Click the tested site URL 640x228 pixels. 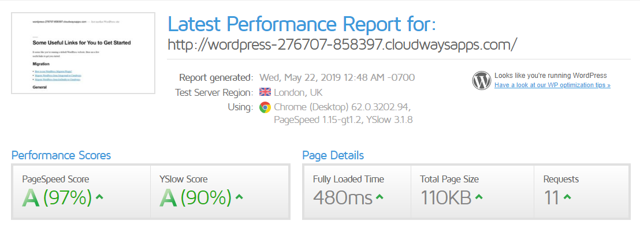343,44
